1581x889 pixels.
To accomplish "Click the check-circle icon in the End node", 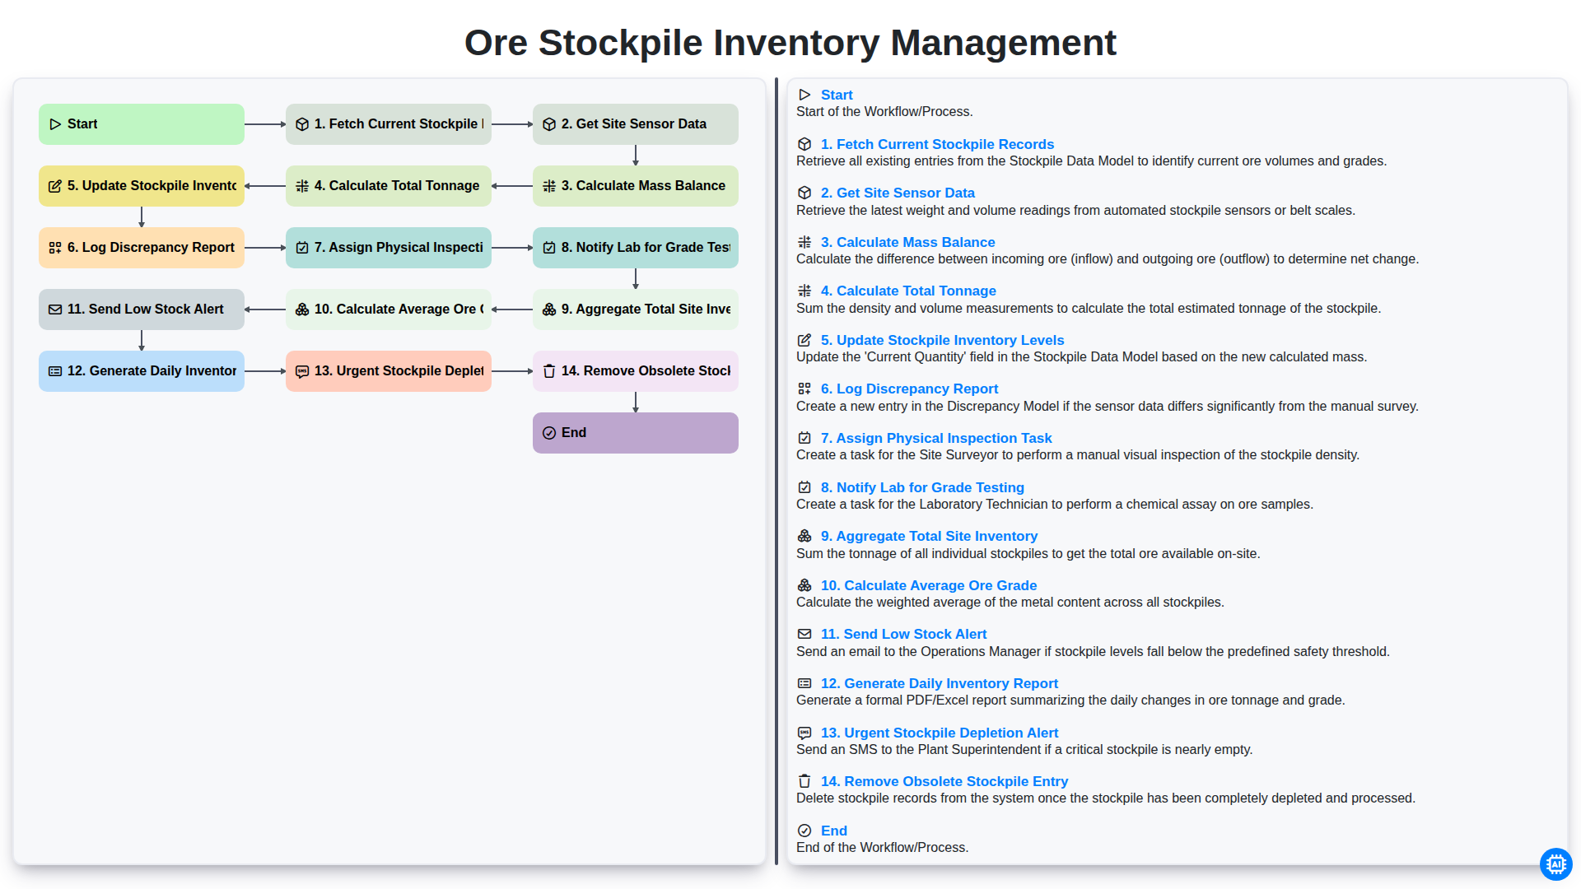I will click(549, 433).
